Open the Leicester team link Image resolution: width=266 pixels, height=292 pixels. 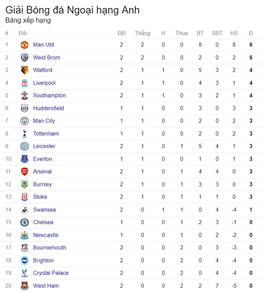44,146
